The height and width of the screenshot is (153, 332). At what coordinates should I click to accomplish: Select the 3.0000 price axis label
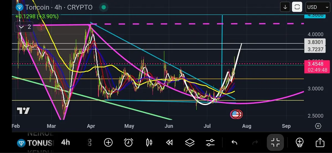315,89
